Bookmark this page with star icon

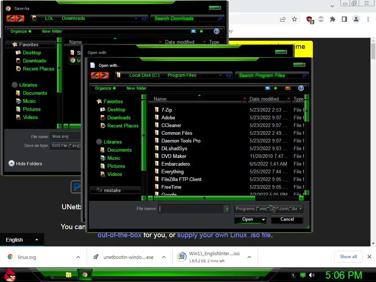(294, 19)
